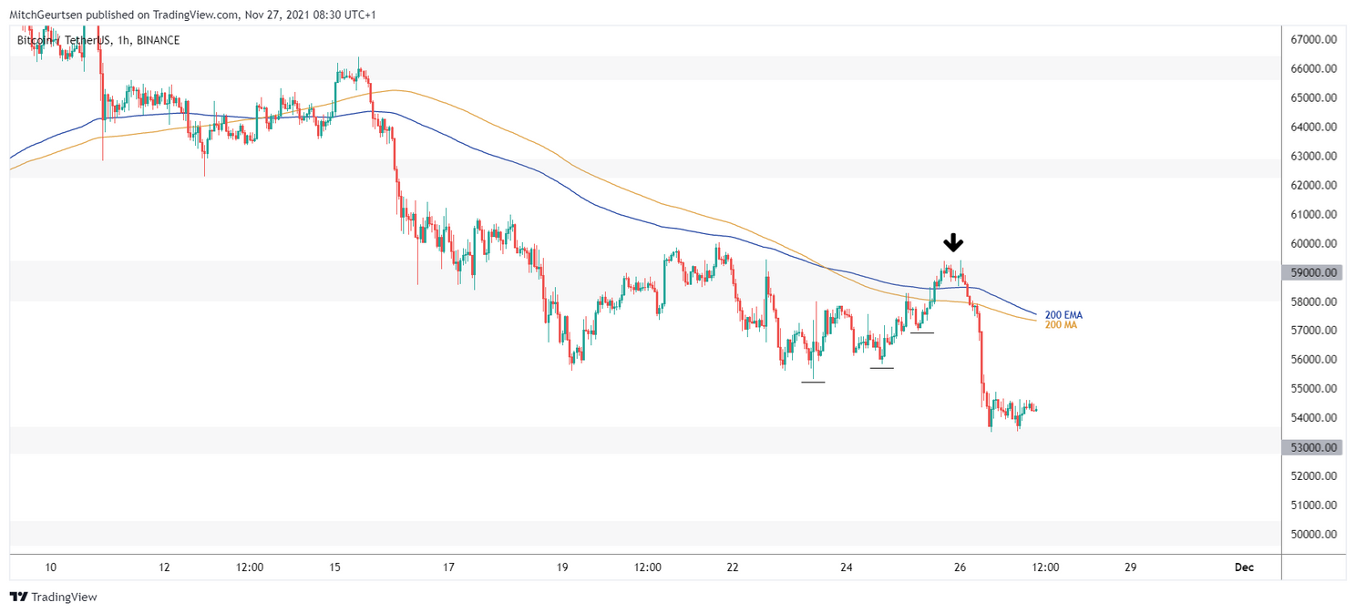
Task: Click the 63000.00 price axis label
Action: click(x=1313, y=156)
